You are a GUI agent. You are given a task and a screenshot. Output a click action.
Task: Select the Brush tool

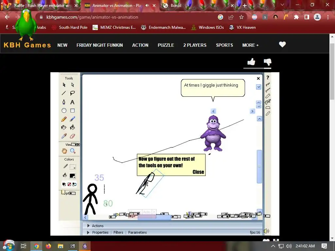pyautogui.click(x=72, y=119)
